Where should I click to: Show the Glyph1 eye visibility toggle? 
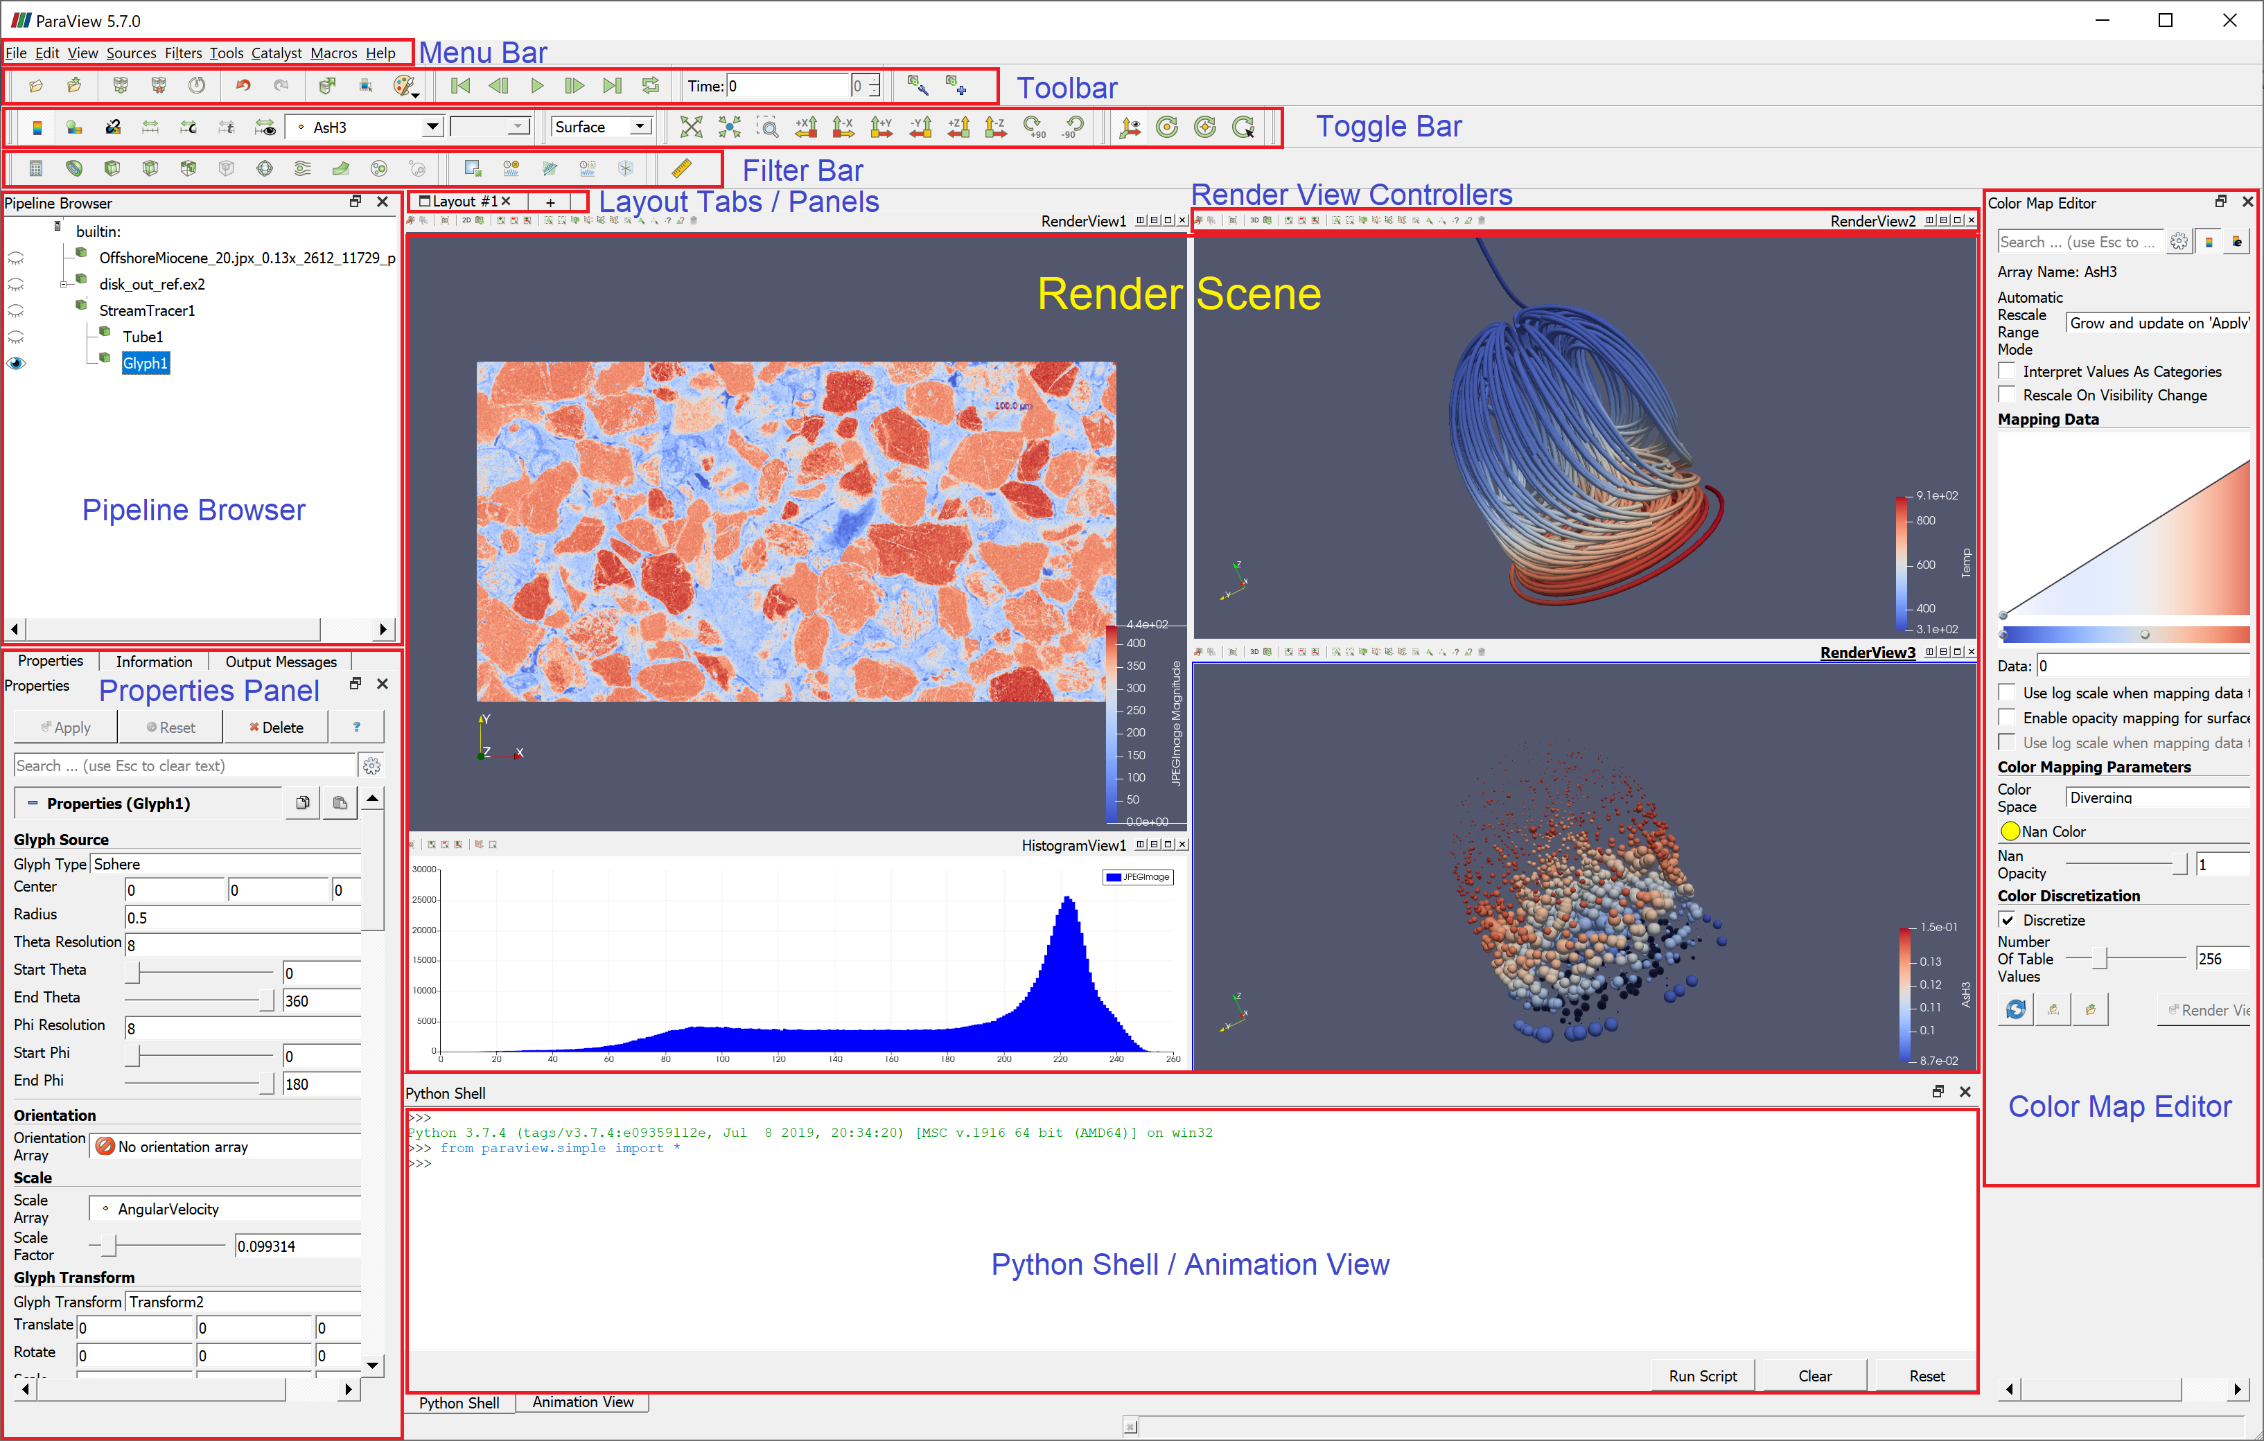[16, 363]
